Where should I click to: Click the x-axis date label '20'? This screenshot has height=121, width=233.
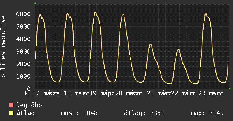(119, 93)
